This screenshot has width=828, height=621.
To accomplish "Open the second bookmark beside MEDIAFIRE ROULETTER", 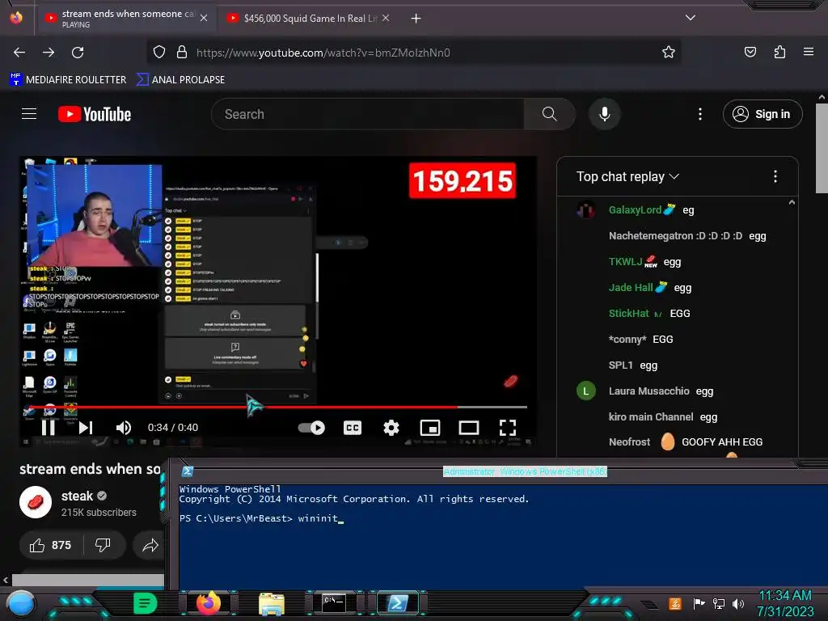I will coord(180,80).
